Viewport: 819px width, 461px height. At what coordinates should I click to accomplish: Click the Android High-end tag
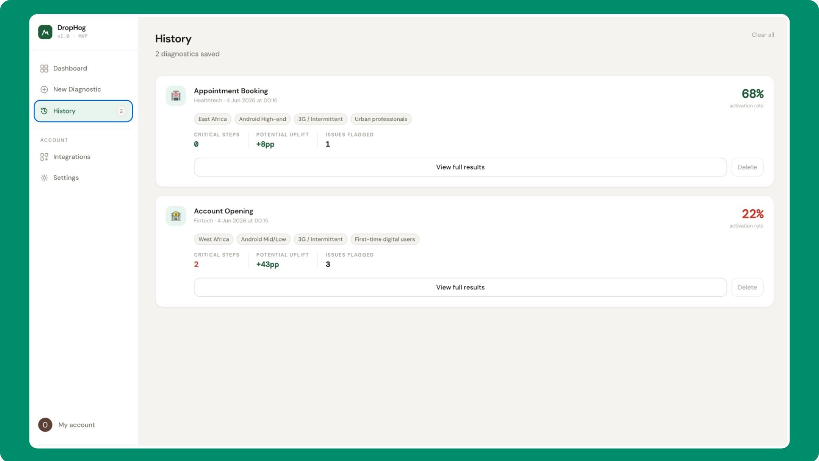tap(262, 119)
